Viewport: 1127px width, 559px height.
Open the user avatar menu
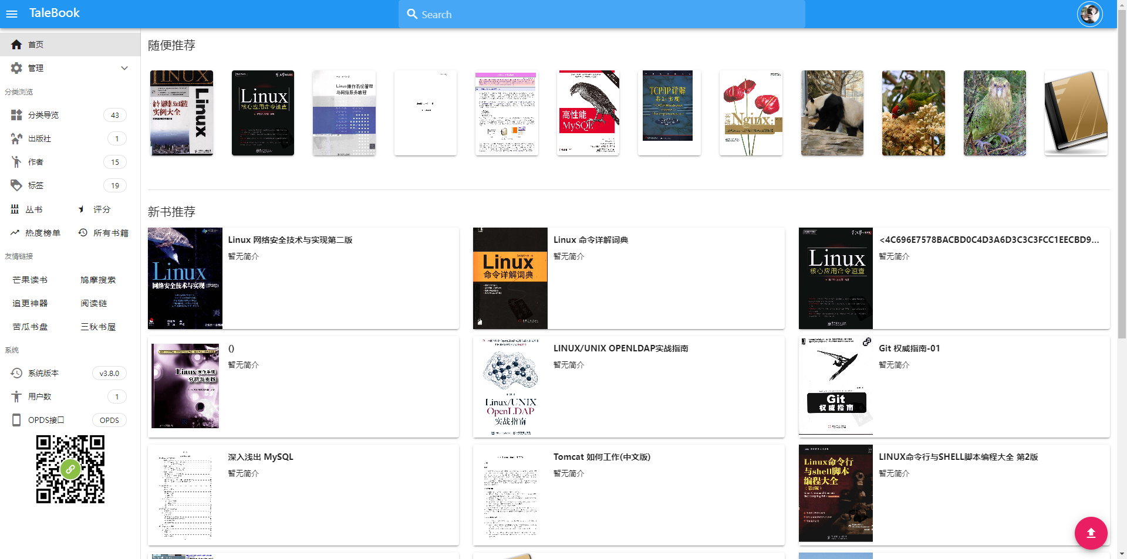pyautogui.click(x=1089, y=14)
